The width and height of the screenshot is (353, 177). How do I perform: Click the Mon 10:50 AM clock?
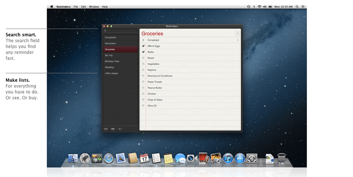(283, 7)
